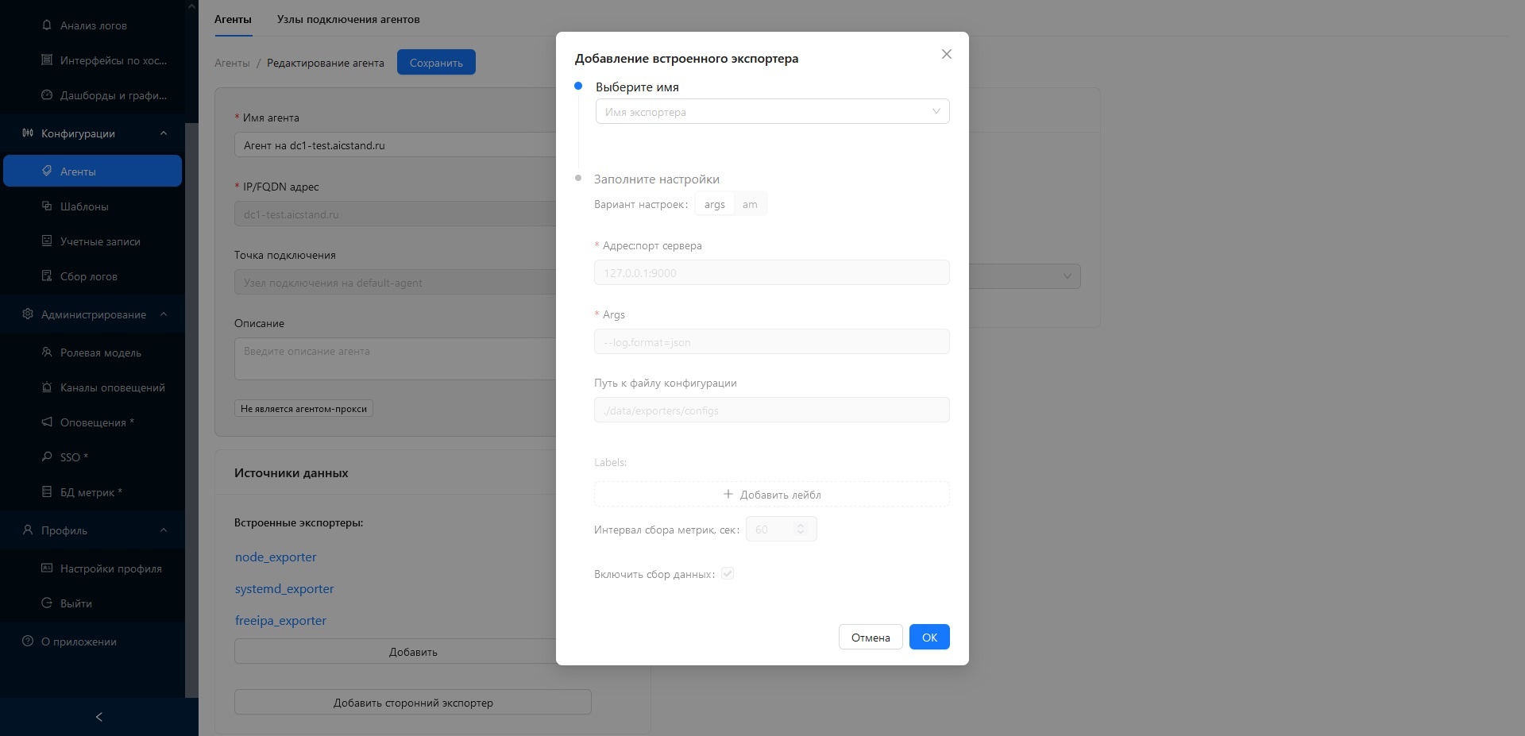This screenshot has height=736, width=1525.
Task: Open the Шаблоны sidebar icon
Action: click(47, 206)
